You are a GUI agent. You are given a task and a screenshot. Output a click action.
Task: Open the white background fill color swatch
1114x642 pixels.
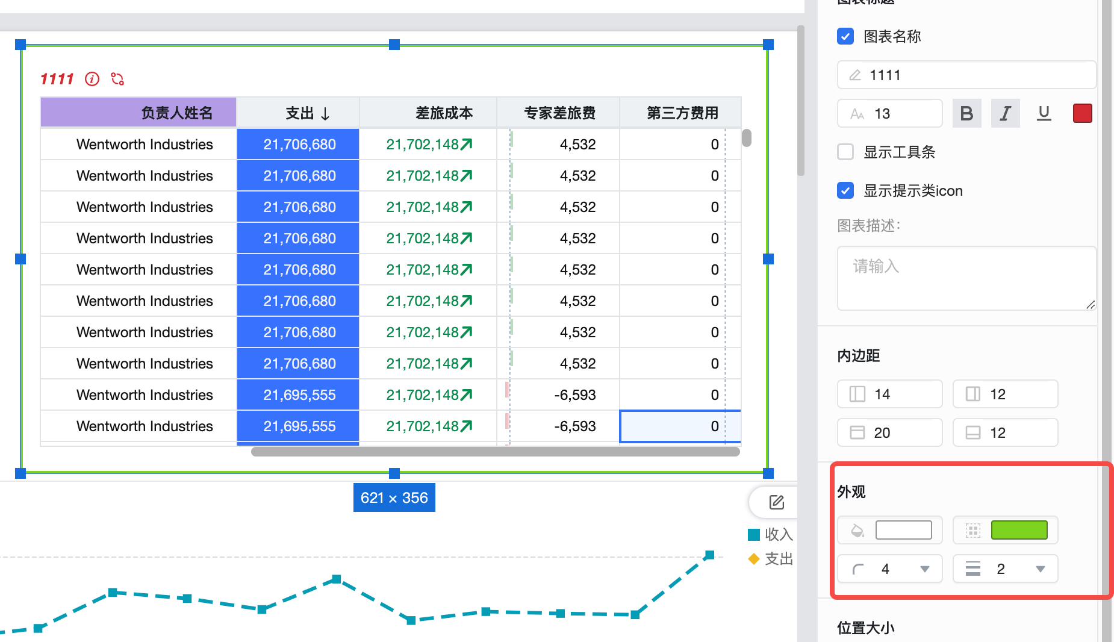904,530
